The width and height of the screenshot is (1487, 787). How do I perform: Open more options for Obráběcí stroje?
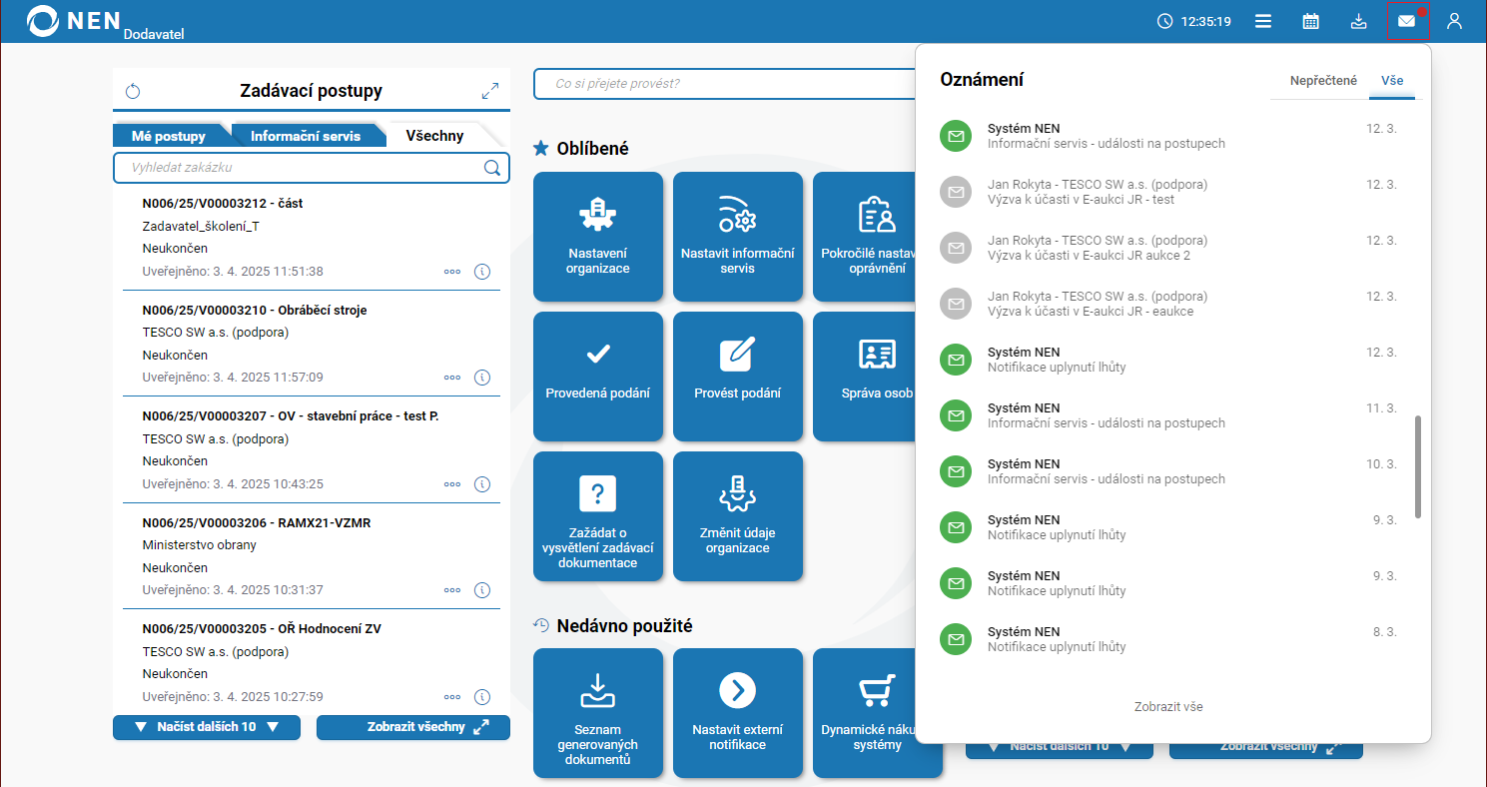[452, 378]
